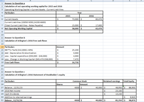Click the Select All corner box

[x=2, y=1]
